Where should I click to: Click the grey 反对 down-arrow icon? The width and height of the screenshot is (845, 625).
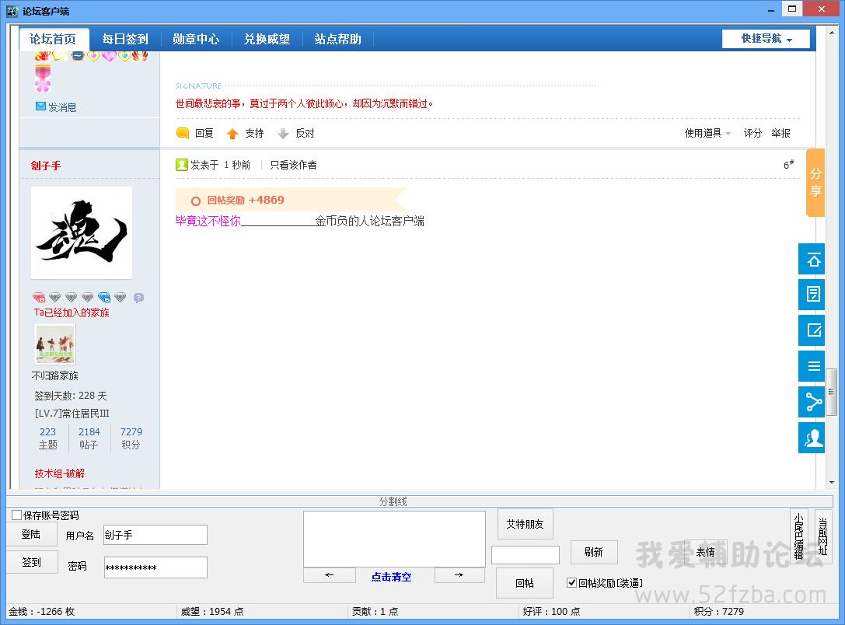click(283, 134)
